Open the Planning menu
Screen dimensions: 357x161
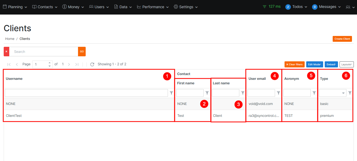(15, 7)
